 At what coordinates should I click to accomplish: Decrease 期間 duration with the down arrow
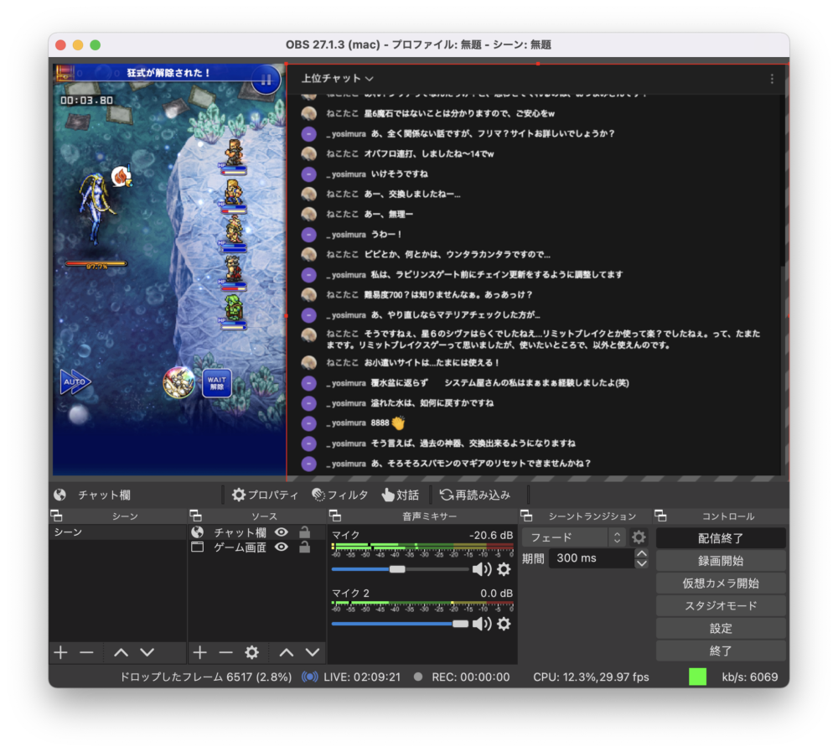(x=641, y=563)
